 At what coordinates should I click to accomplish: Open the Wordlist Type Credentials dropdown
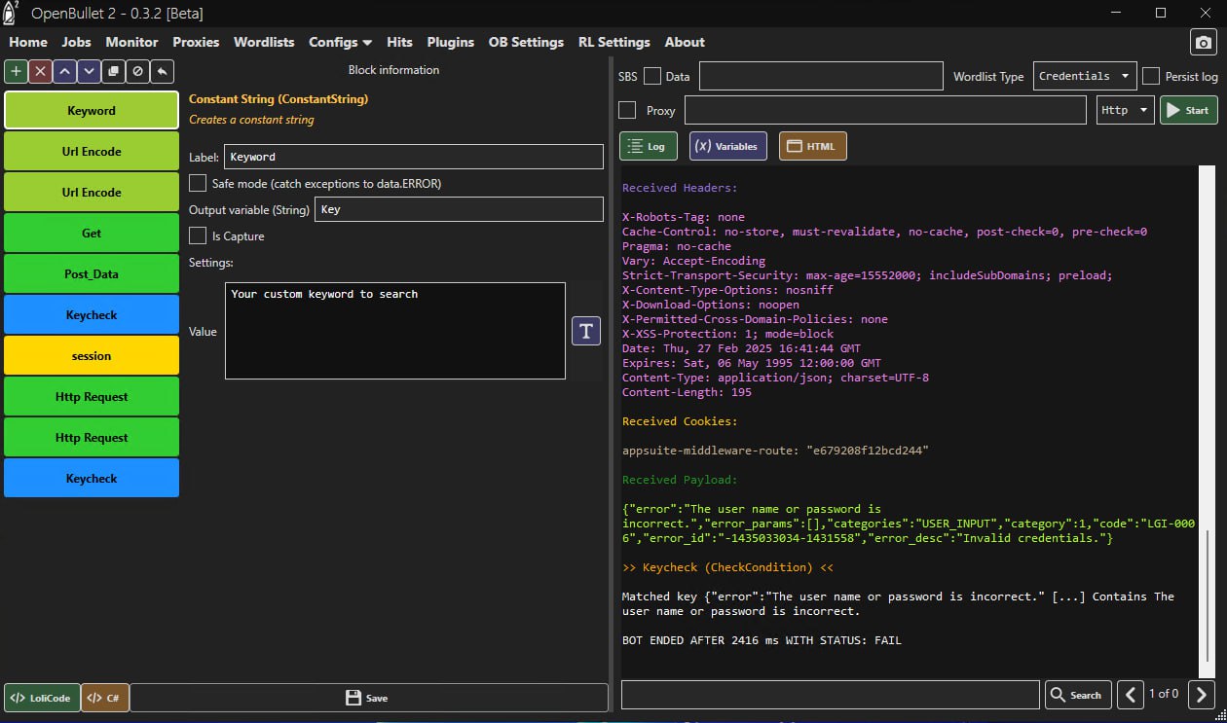(x=1084, y=76)
